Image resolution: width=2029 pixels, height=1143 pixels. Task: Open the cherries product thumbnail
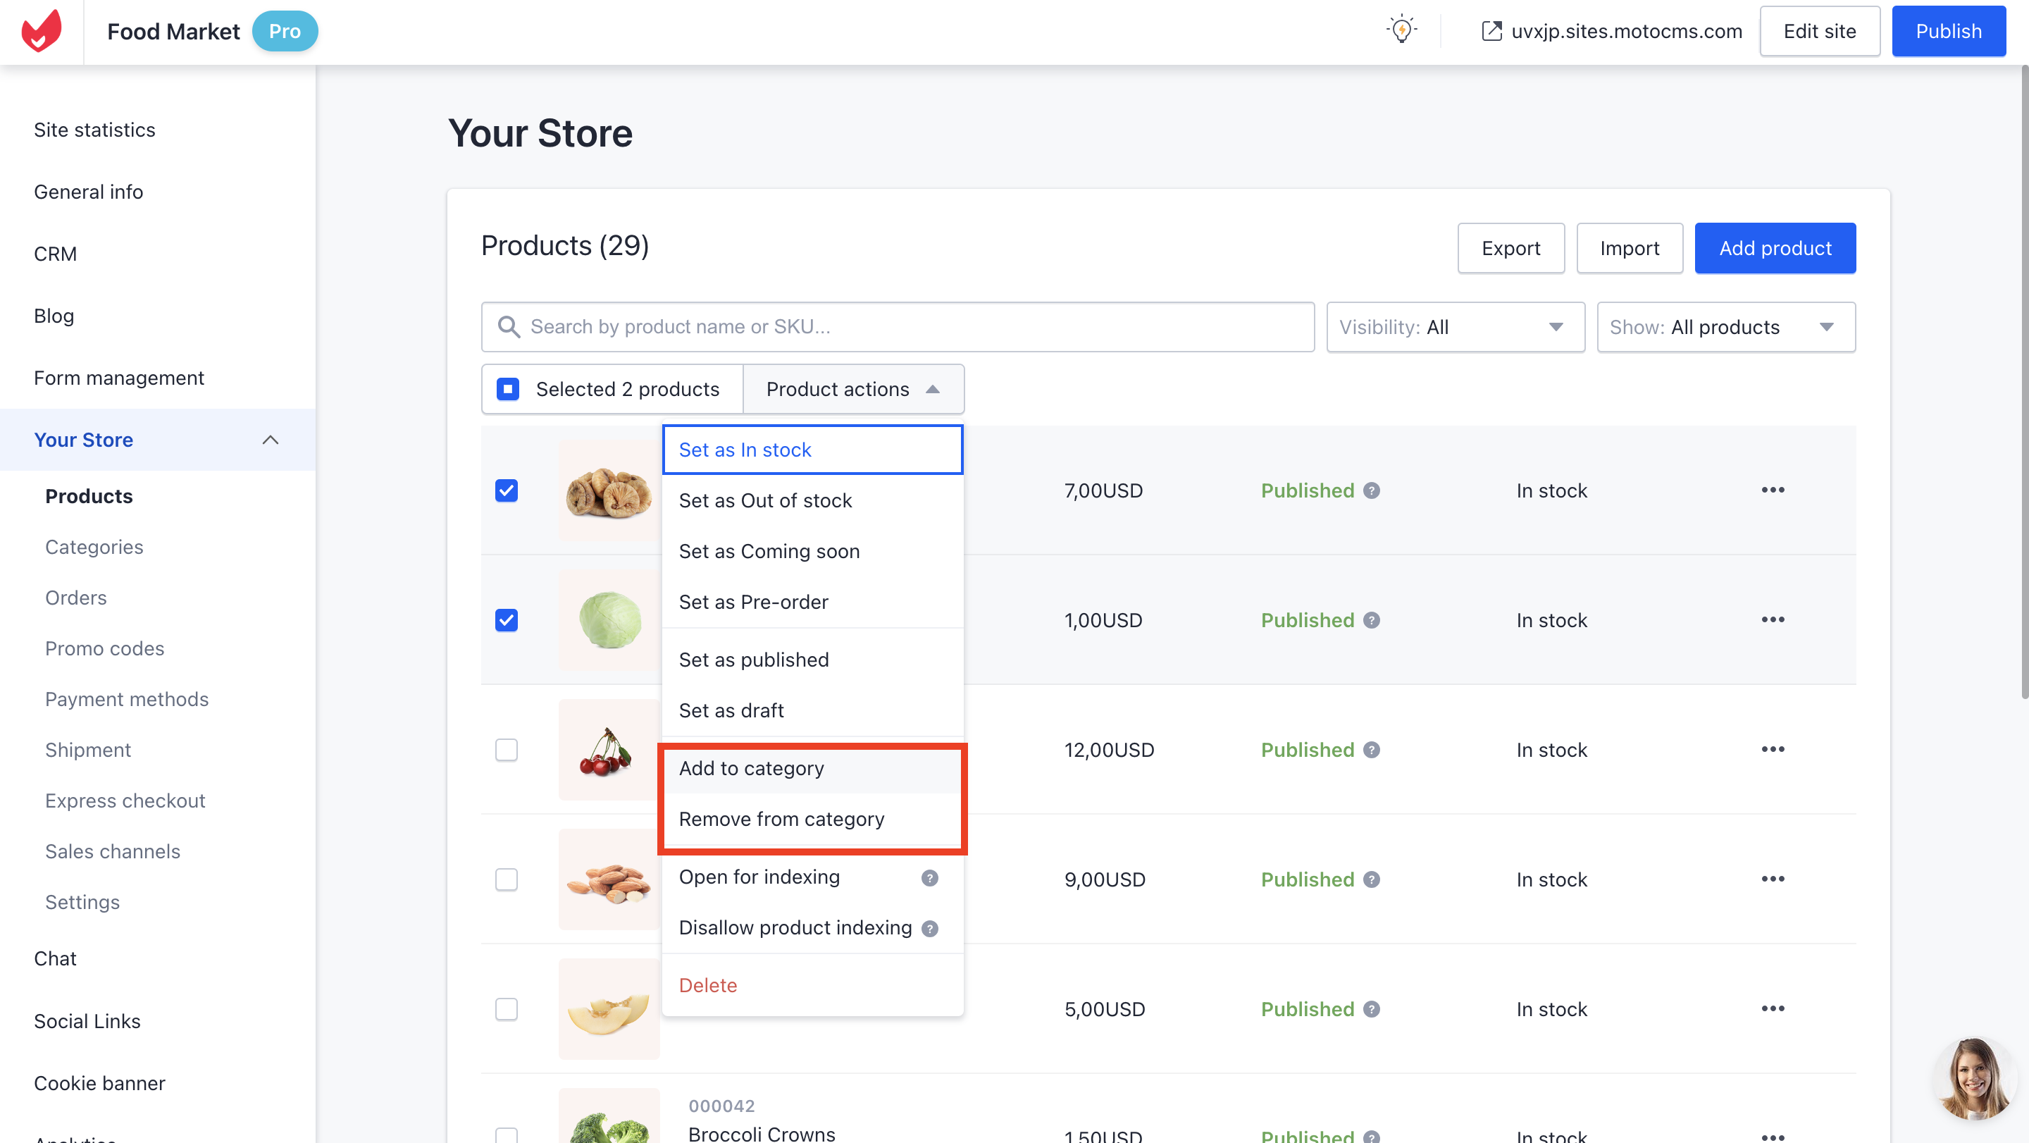609,750
